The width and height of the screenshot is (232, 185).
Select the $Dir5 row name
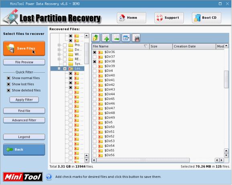pyautogui.click(x=108, y=122)
